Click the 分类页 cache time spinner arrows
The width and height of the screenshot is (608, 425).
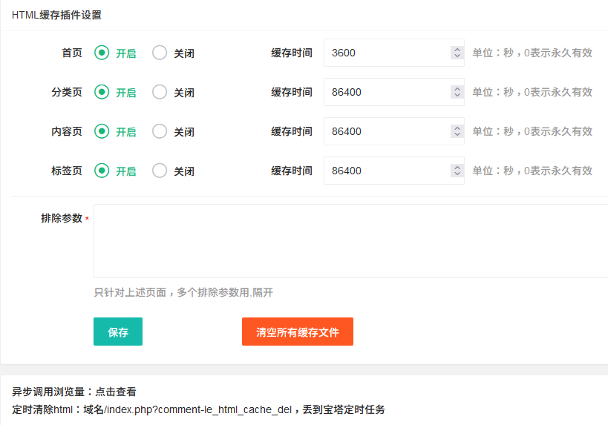pyautogui.click(x=457, y=92)
